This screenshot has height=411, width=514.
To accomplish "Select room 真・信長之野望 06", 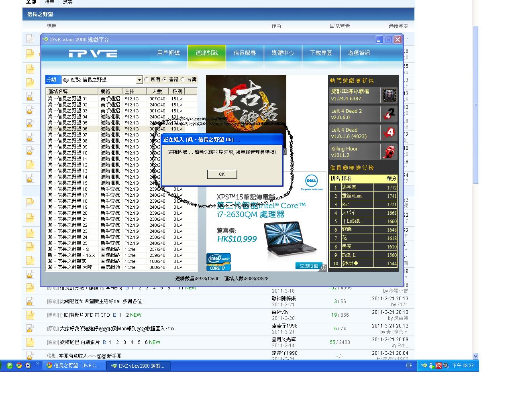I will [x=122, y=129].
